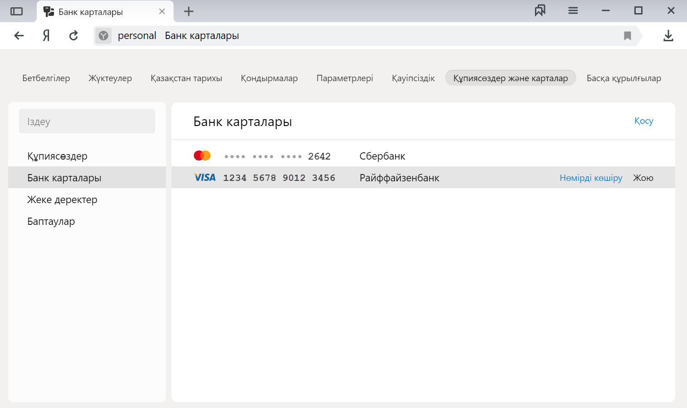687x408 pixels.
Task: Click masked card number ending 2642
Action: tap(278, 156)
